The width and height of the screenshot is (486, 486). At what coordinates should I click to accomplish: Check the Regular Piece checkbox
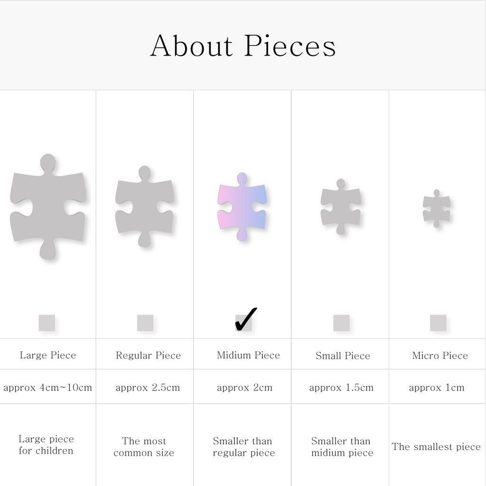pos(145,323)
